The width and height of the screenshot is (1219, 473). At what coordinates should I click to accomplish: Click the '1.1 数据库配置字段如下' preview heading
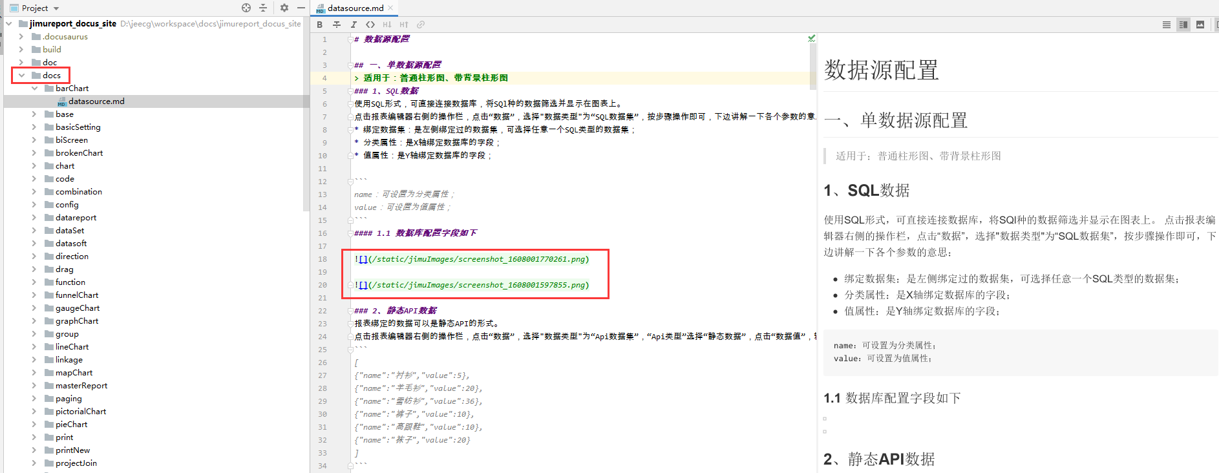892,398
